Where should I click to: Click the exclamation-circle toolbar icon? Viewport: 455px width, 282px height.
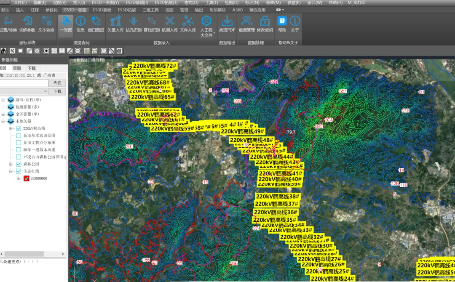(x=104, y=51)
